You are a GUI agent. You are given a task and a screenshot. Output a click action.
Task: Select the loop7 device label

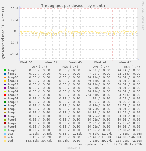point(12,123)
